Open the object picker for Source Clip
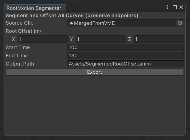Screen dimensions: 190x140 click(180, 23)
